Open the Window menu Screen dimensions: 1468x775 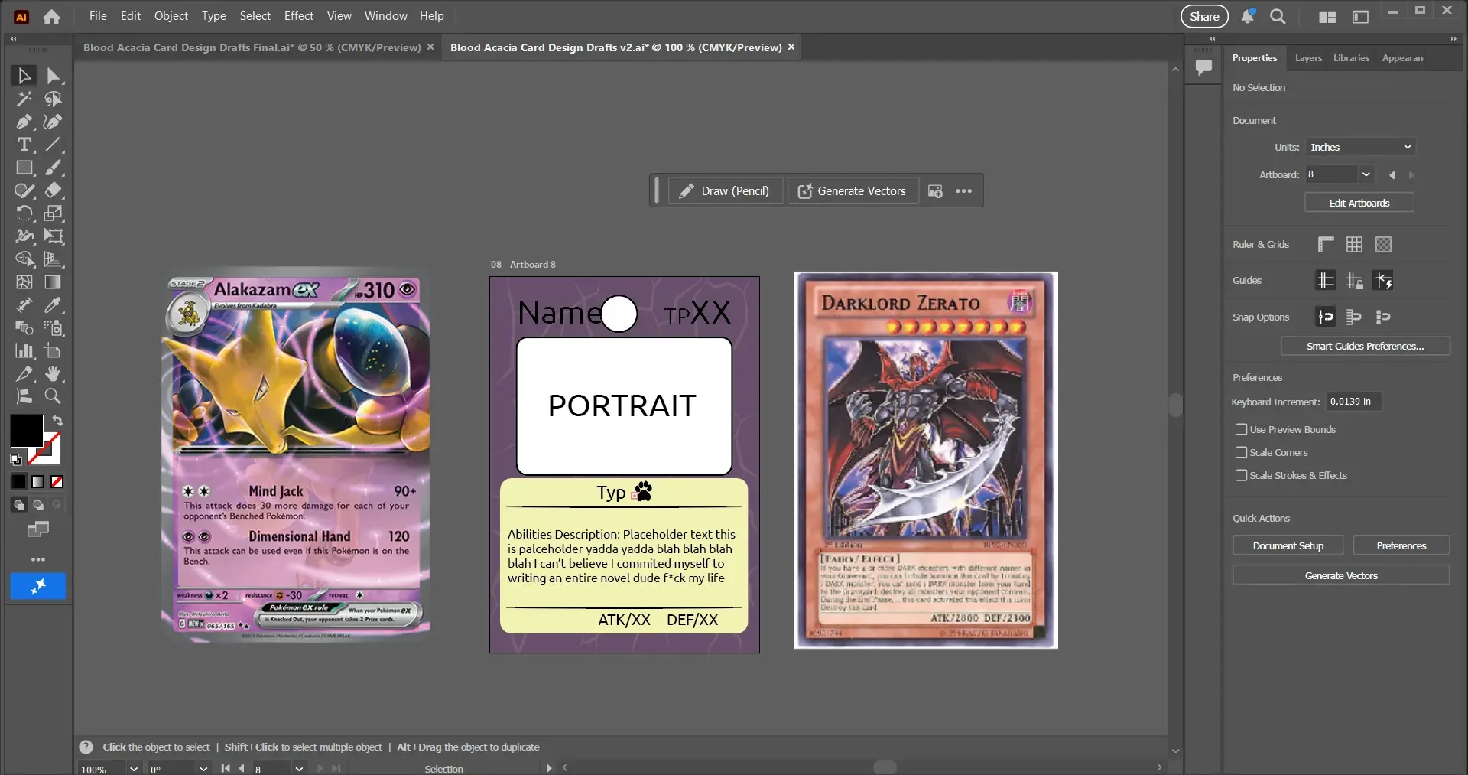coord(386,16)
